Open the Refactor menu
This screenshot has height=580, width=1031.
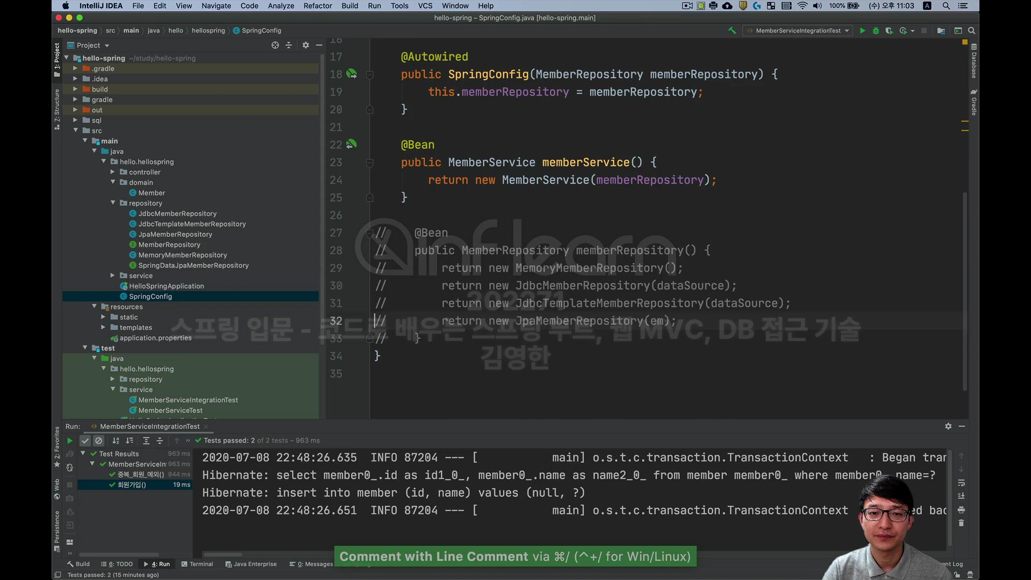tap(317, 6)
